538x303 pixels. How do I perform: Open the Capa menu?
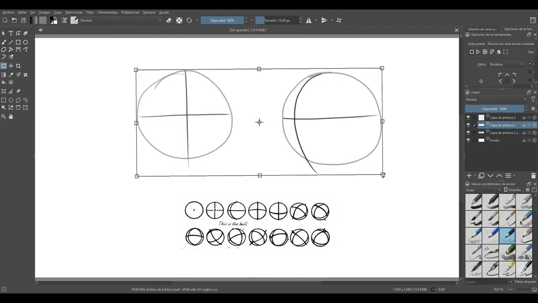(x=58, y=12)
